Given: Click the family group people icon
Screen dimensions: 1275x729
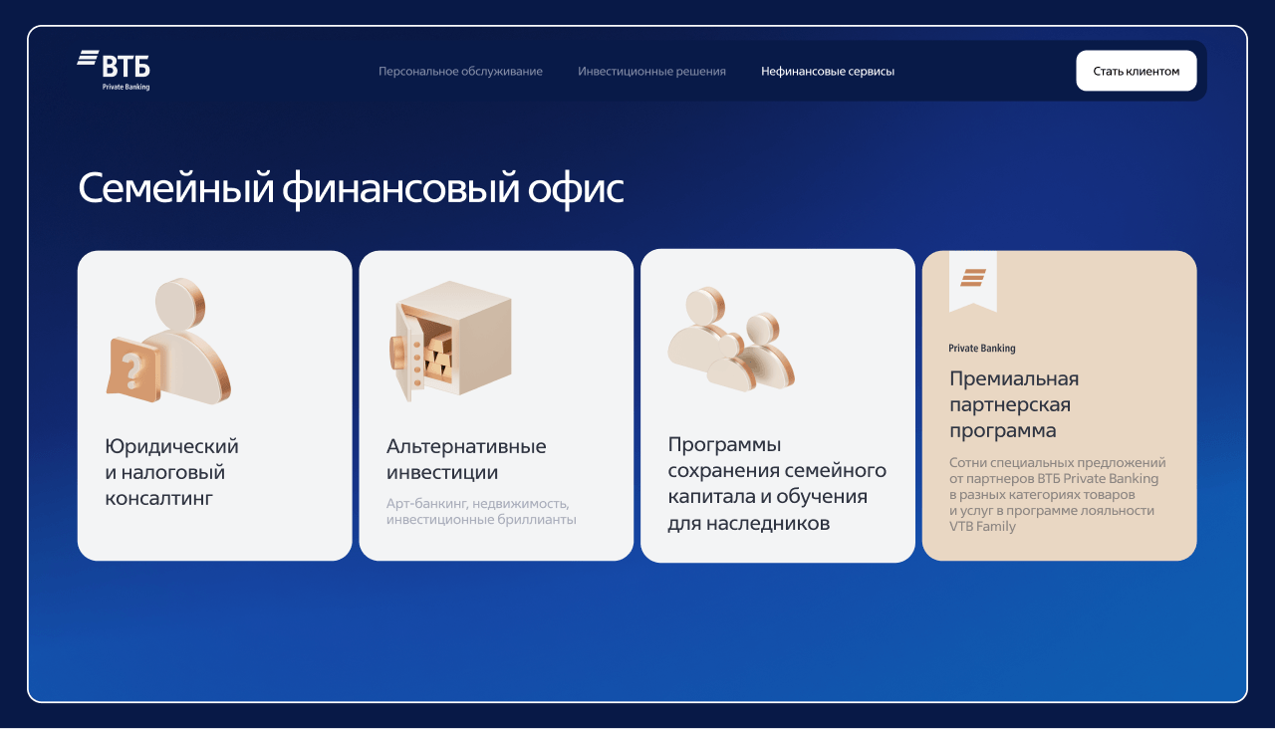Looking at the screenshot, I should point(730,340).
